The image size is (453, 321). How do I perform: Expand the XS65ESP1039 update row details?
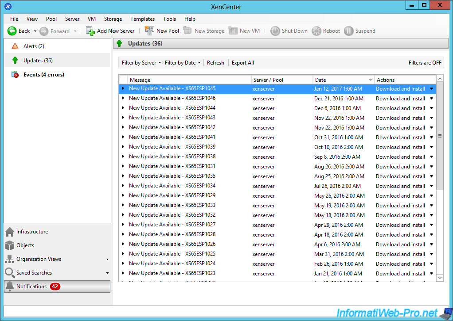pyautogui.click(x=123, y=147)
